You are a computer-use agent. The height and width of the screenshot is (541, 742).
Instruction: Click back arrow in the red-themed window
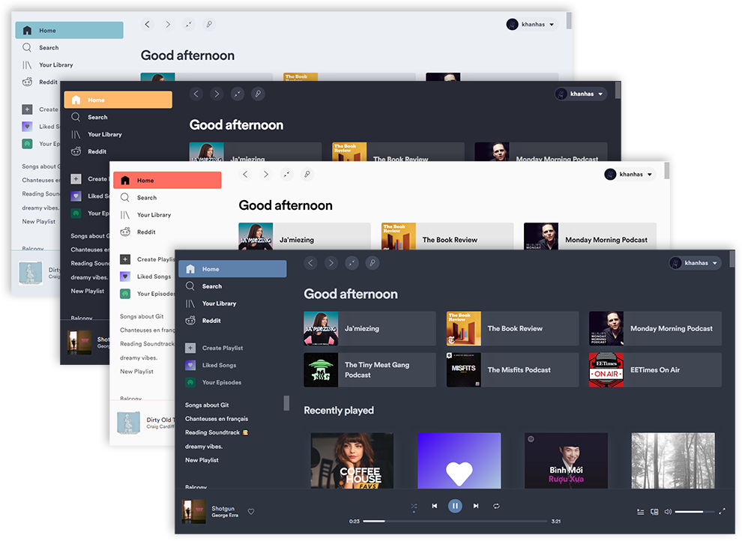point(245,175)
